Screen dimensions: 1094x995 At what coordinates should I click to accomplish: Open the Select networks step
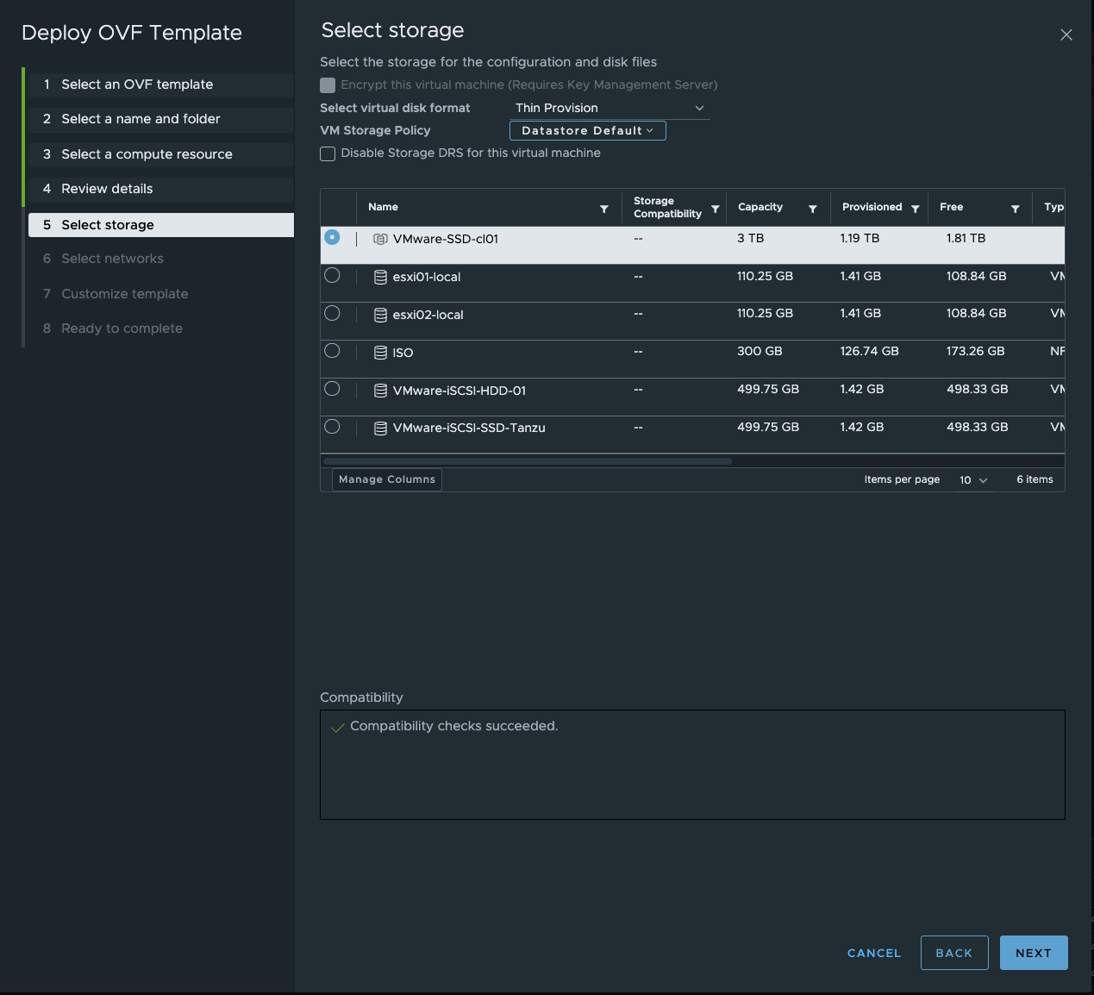click(112, 259)
